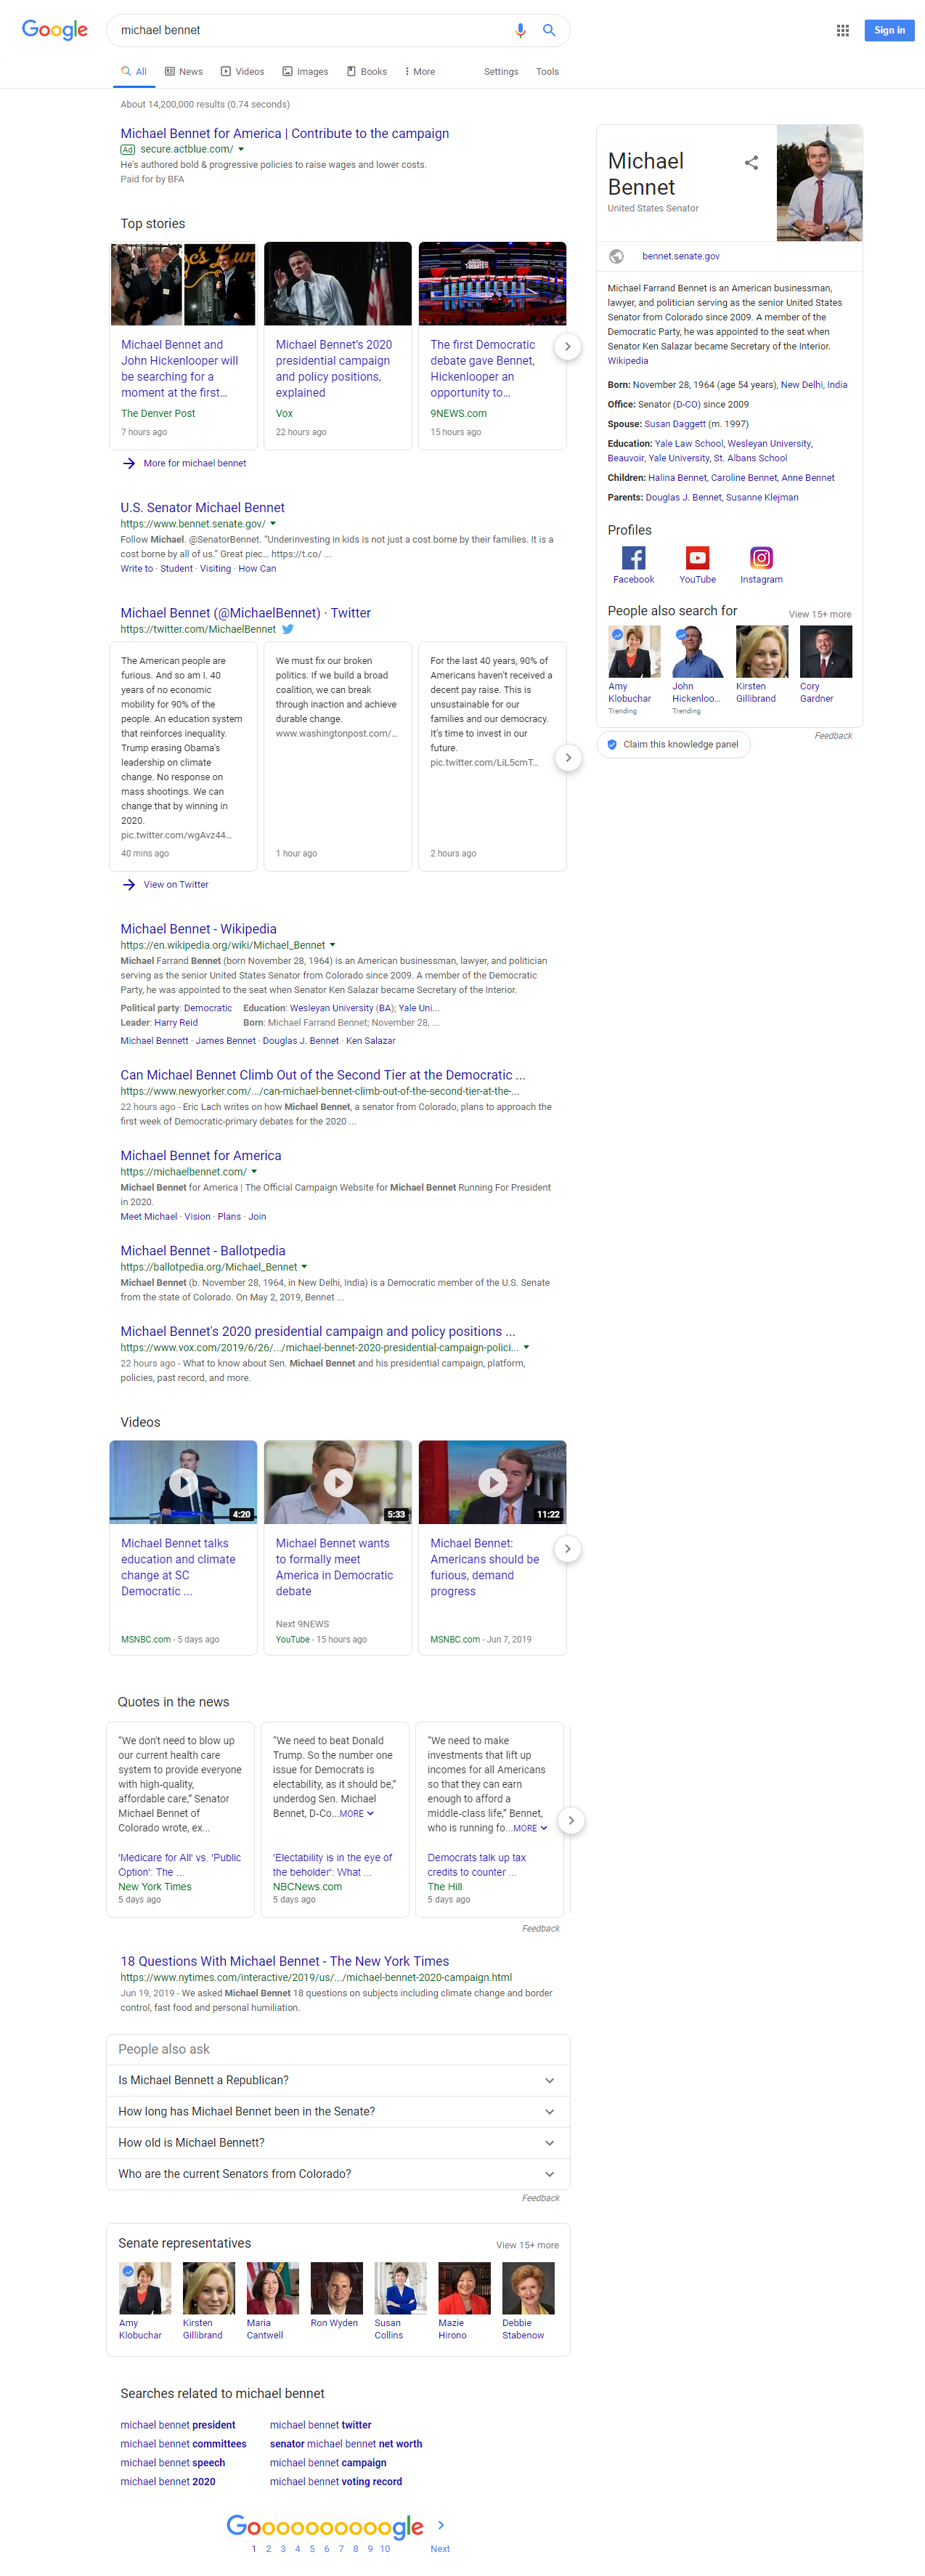Click the Sign in button

tap(889, 30)
